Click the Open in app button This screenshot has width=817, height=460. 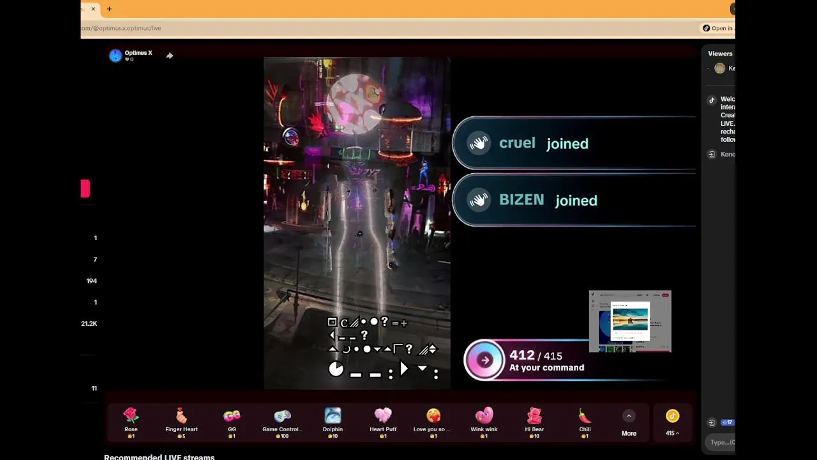[719, 28]
